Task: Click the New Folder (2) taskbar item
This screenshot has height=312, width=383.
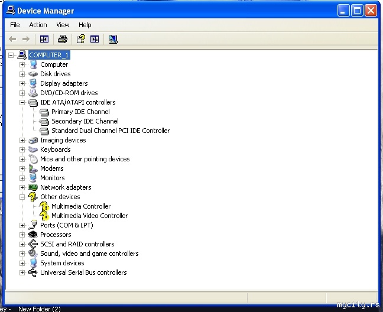Action: pyautogui.click(x=40, y=309)
